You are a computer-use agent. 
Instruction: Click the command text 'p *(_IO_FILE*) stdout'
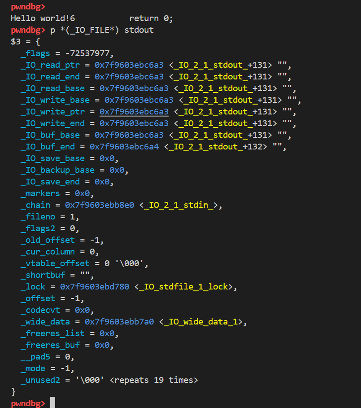(102, 30)
